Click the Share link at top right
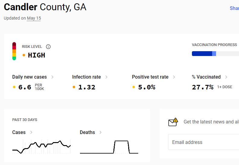Viewport: 239px width, 165px height. pyautogui.click(x=234, y=8)
